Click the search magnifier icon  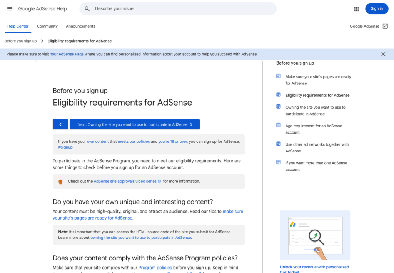tap(87, 9)
